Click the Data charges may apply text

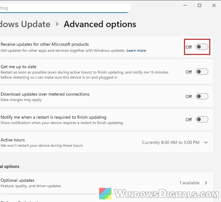pyautogui.click(x=21, y=100)
